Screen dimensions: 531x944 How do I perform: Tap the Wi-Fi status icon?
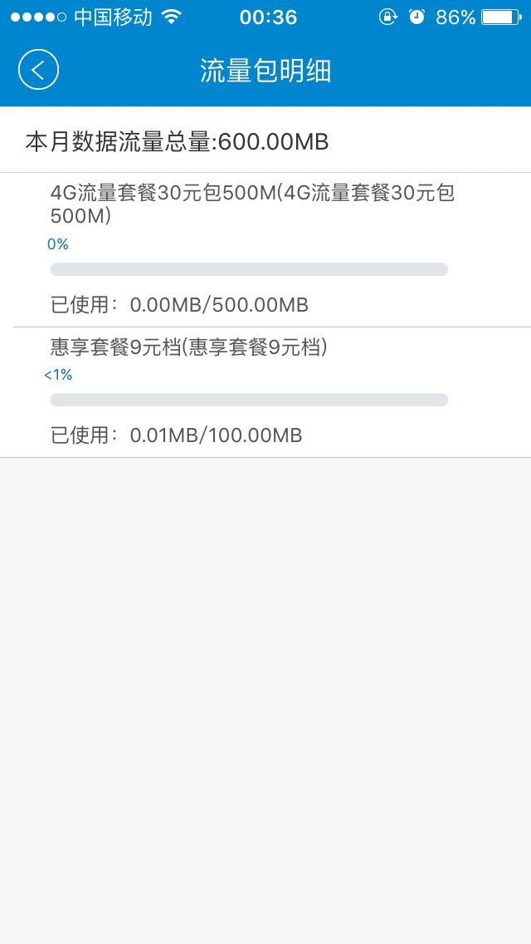172,17
